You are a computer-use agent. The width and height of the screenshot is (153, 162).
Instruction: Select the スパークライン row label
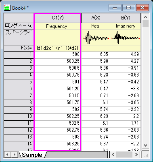[x=19, y=38]
